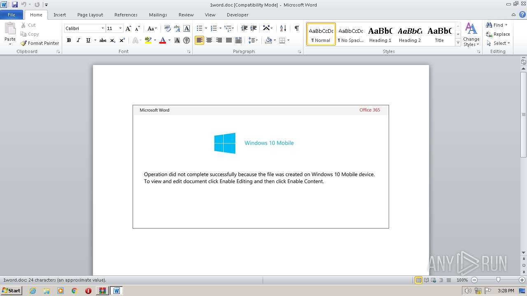Click the Clear Formatting icon
Screen dimensions: 527x296
(168, 28)
